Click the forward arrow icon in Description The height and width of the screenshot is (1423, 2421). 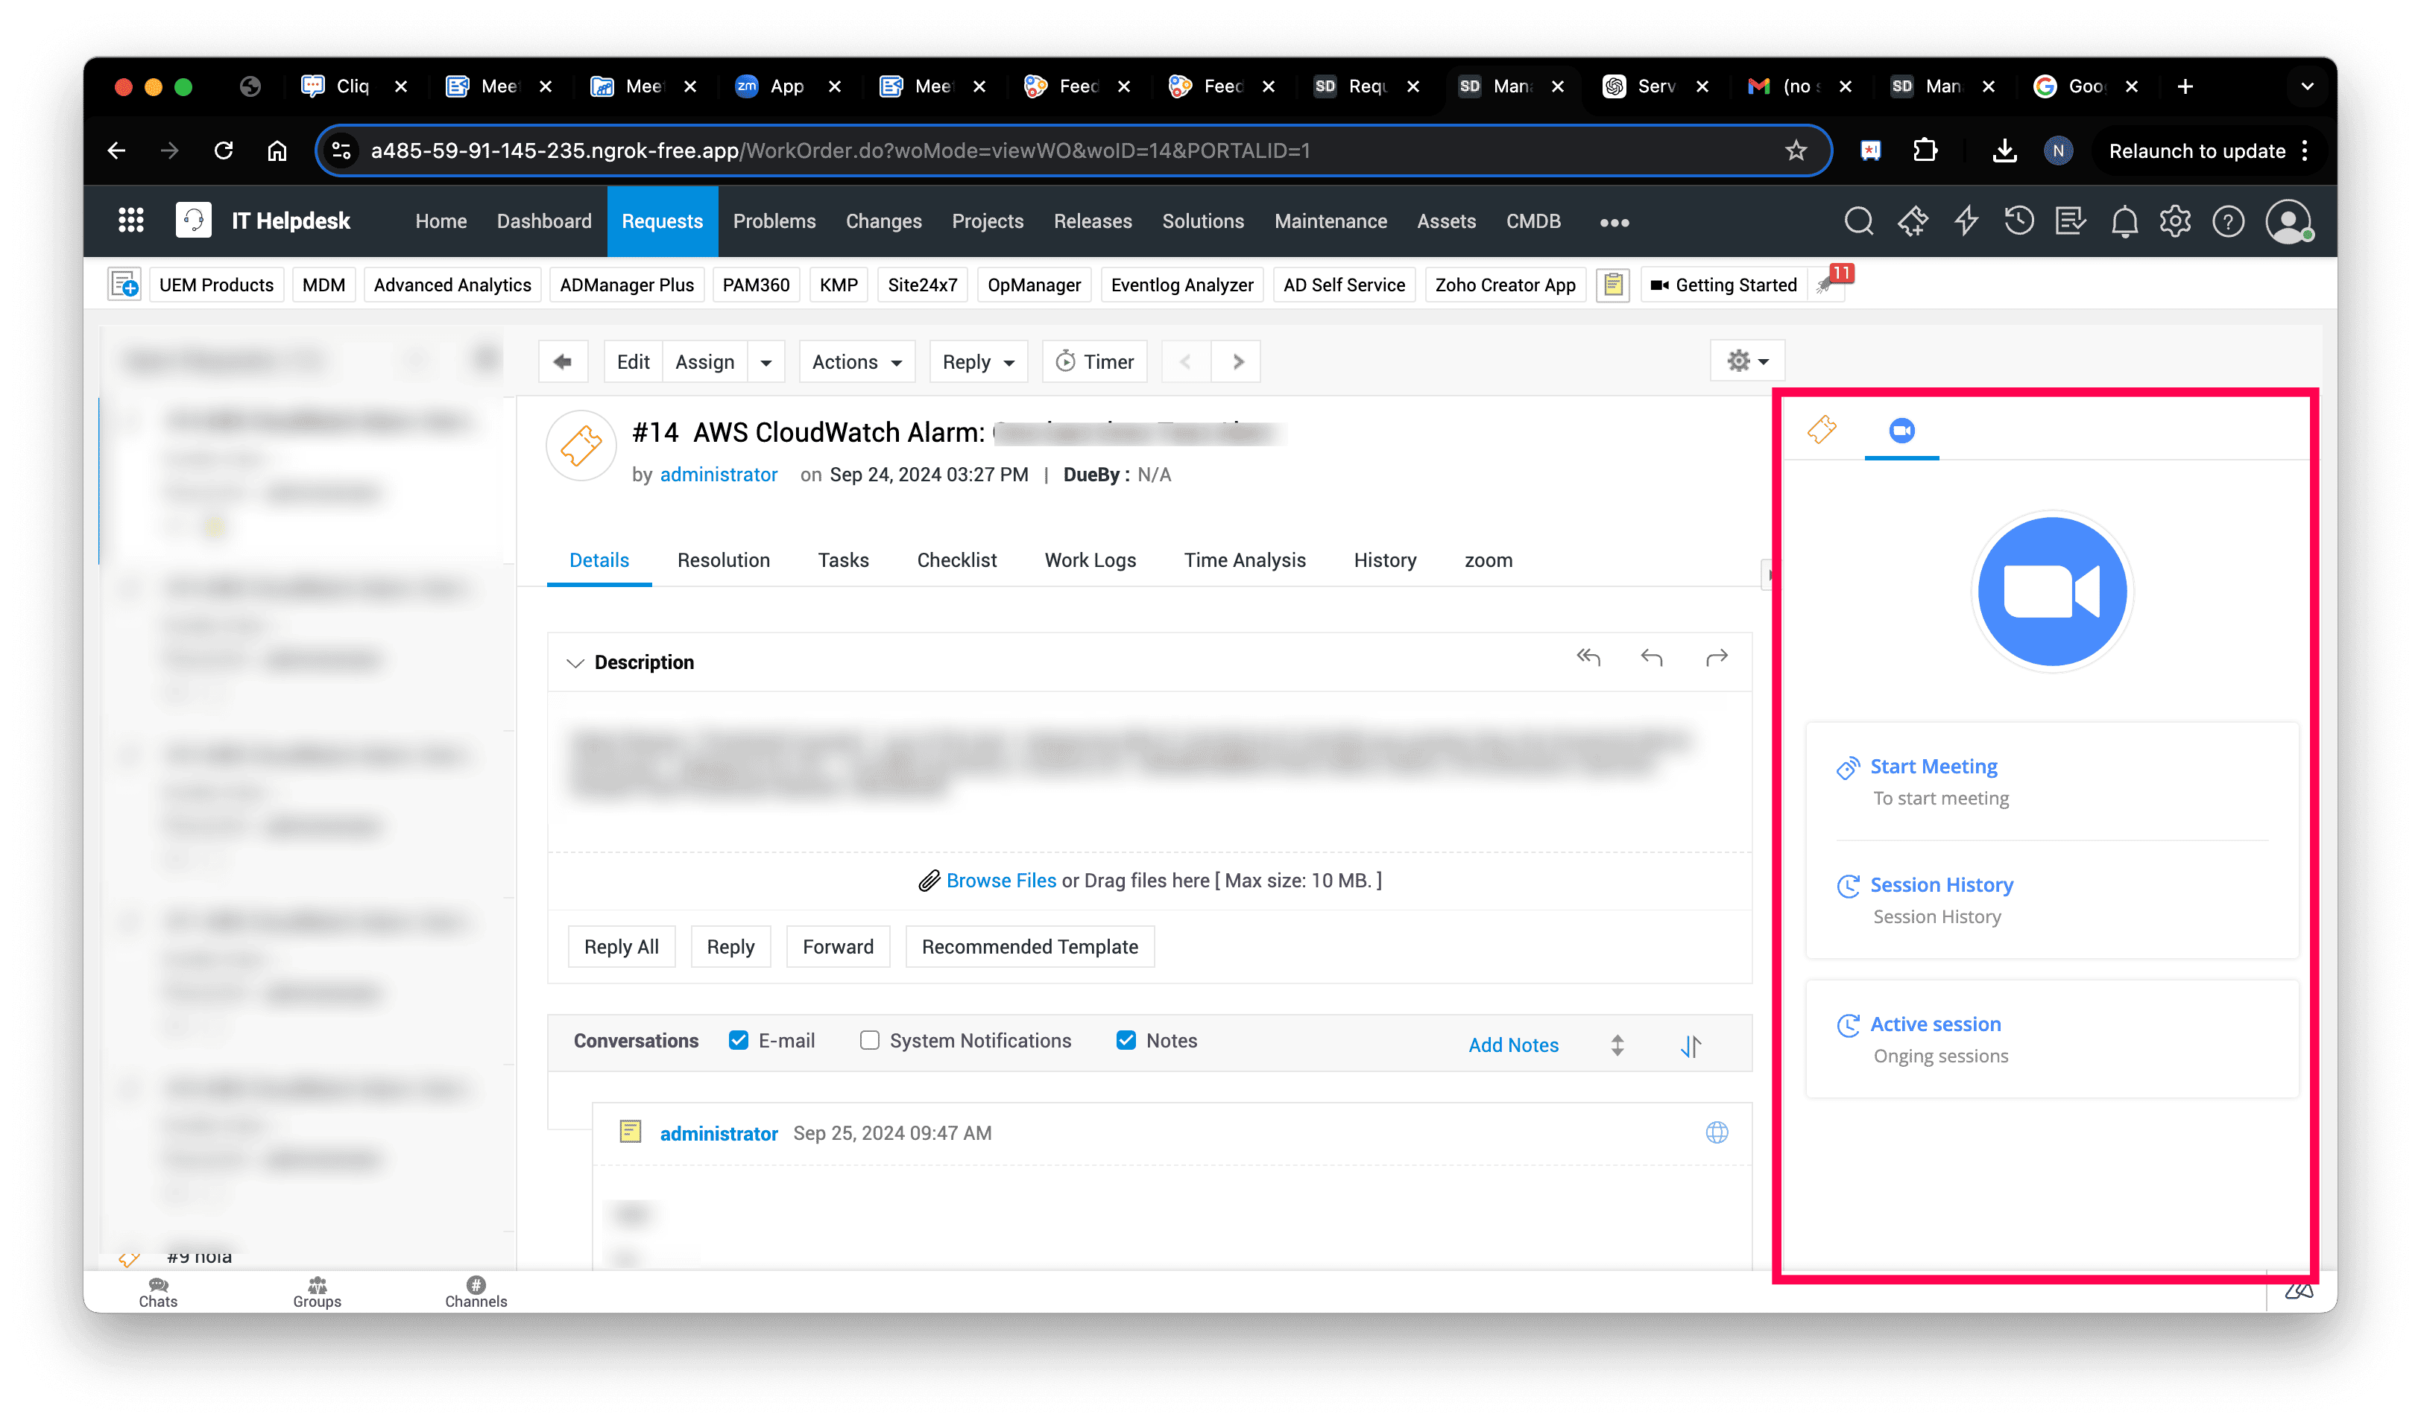coord(1716,658)
